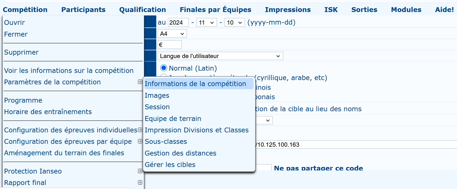Expand Configuration des épreuves individuelles arrow icon

point(140,130)
